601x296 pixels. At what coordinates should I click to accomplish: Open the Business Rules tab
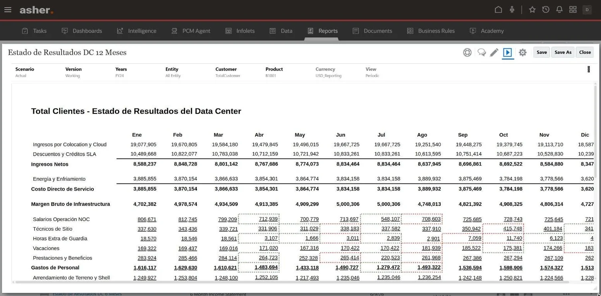(x=431, y=31)
